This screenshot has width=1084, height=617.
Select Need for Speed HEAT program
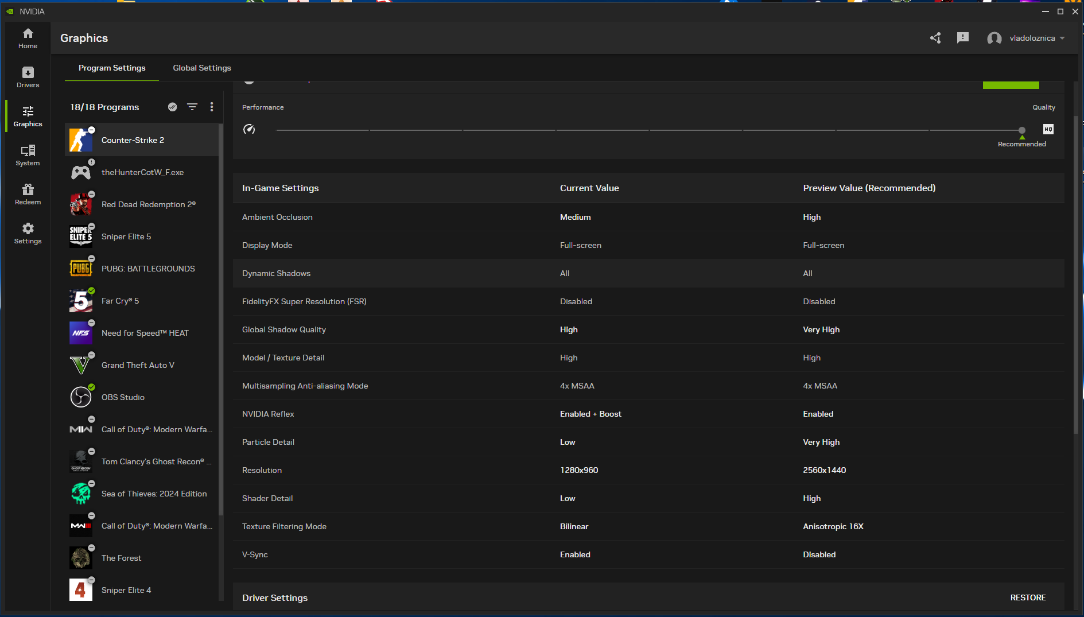click(x=142, y=333)
